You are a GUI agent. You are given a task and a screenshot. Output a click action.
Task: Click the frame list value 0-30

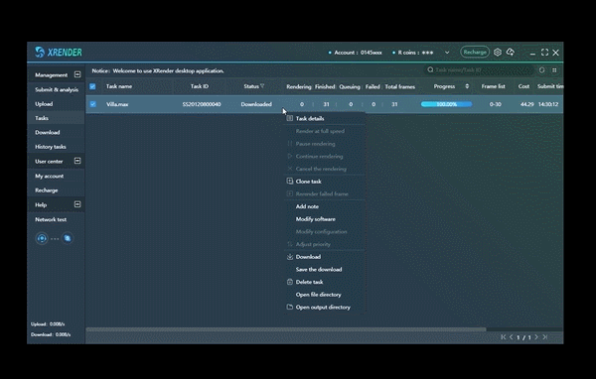point(496,104)
